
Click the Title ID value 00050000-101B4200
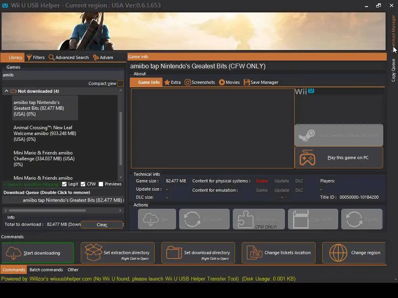click(x=359, y=197)
